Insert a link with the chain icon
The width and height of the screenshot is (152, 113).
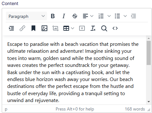pos(22,28)
